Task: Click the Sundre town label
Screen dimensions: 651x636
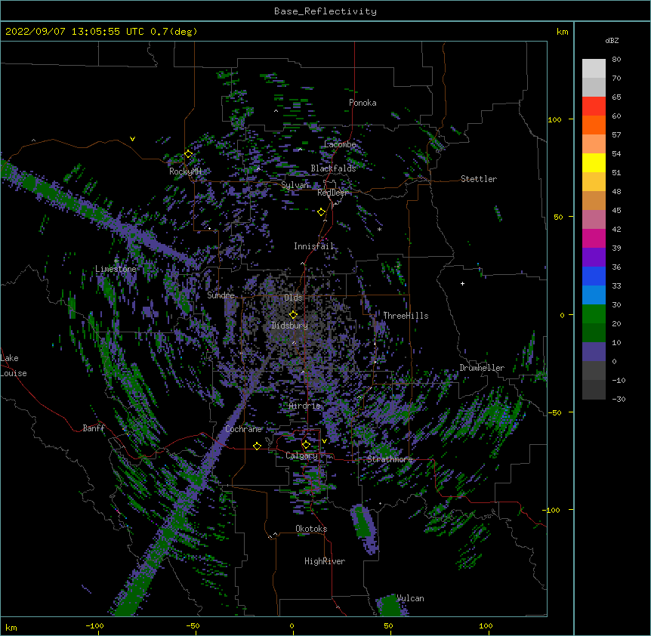Action: [221, 295]
